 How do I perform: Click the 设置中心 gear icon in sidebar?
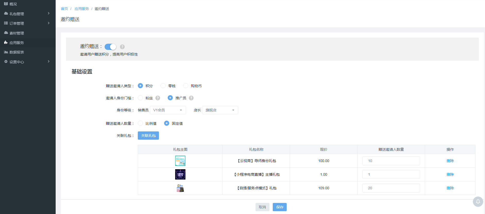click(x=6, y=62)
